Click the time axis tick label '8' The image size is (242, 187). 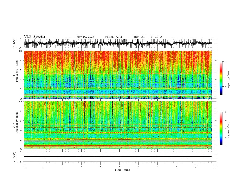177,167
